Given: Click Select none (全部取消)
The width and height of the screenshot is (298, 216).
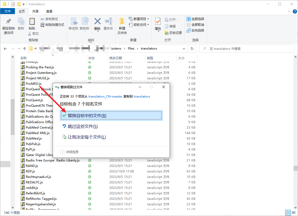Looking at the screenshot, I should 195,25.
